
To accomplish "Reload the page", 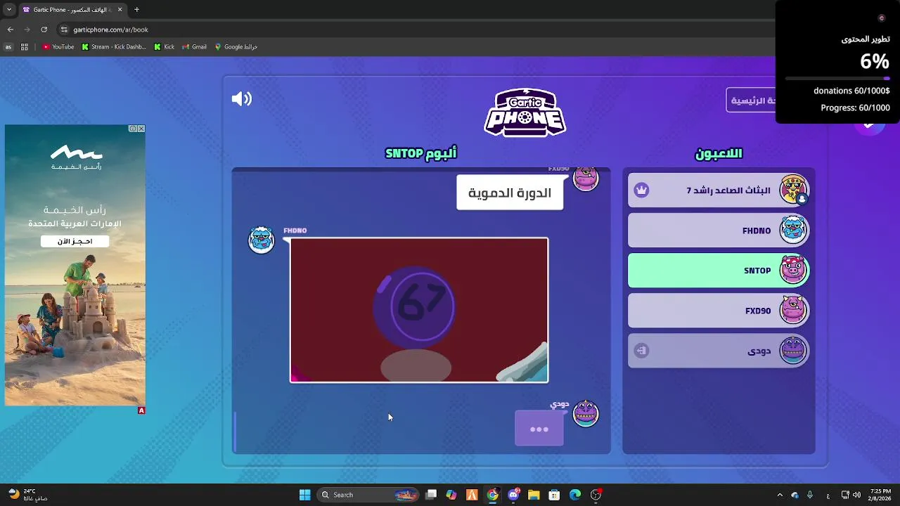I will (x=44, y=30).
